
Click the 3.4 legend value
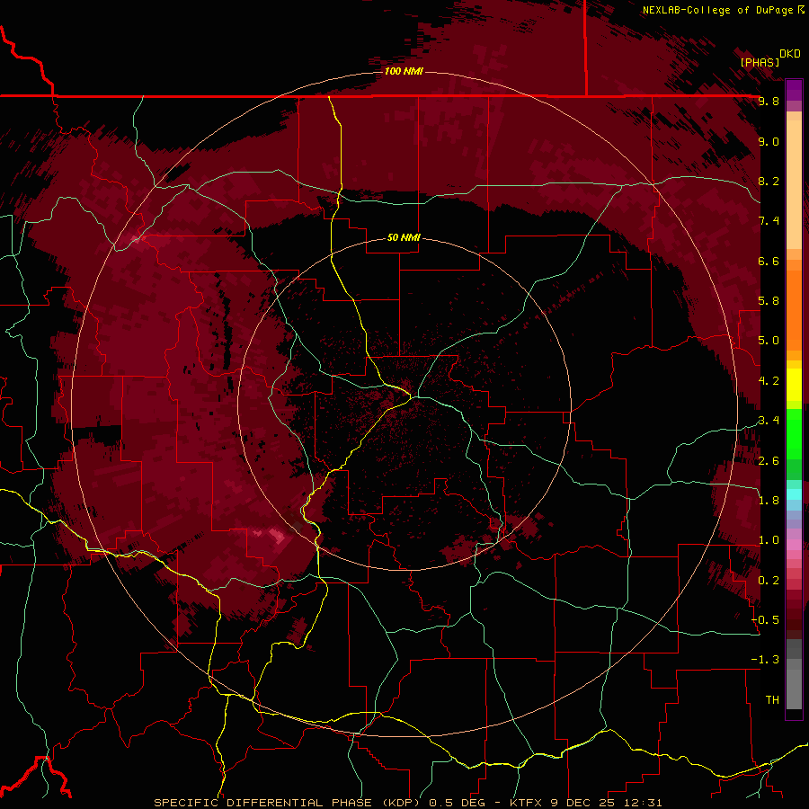click(769, 421)
